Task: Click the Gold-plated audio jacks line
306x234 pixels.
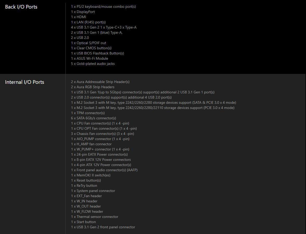Action: pyautogui.click(x=93, y=64)
